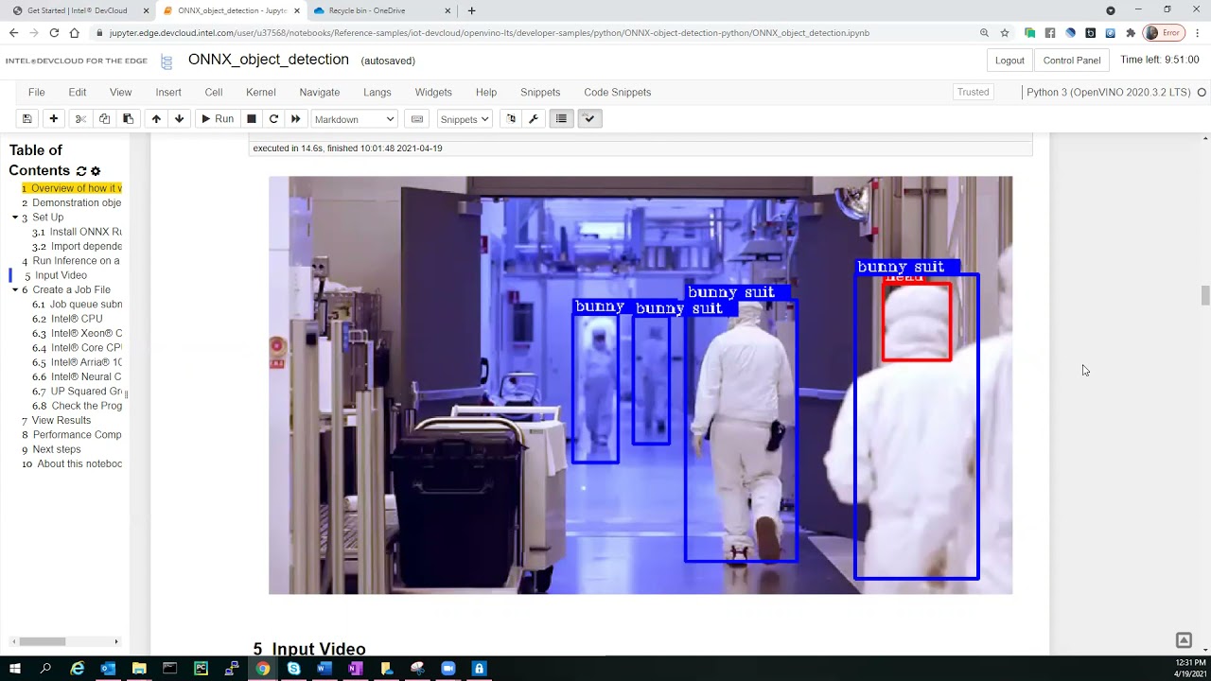This screenshot has height=681, width=1211.
Task: Move selected cell up
Action: [x=156, y=119]
